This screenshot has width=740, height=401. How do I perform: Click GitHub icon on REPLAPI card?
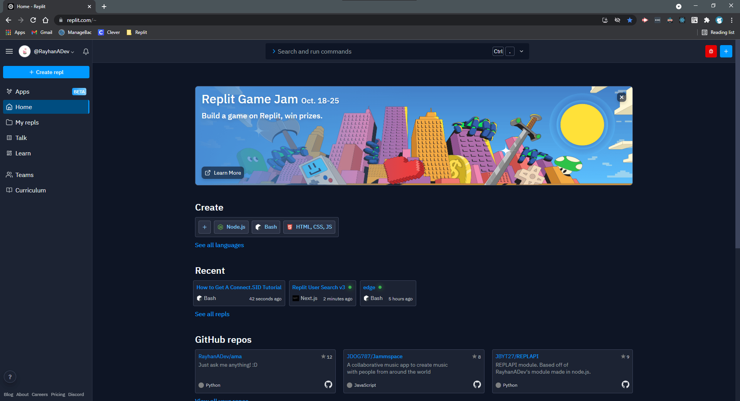626,384
